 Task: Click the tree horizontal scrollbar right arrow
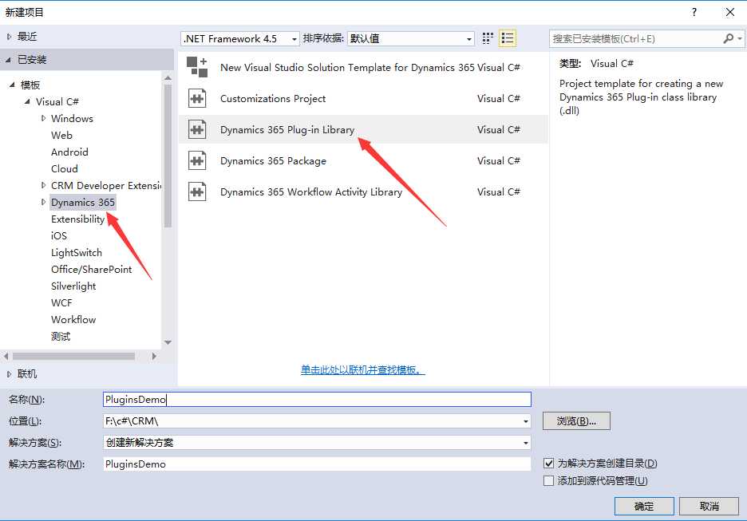point(154,356)
